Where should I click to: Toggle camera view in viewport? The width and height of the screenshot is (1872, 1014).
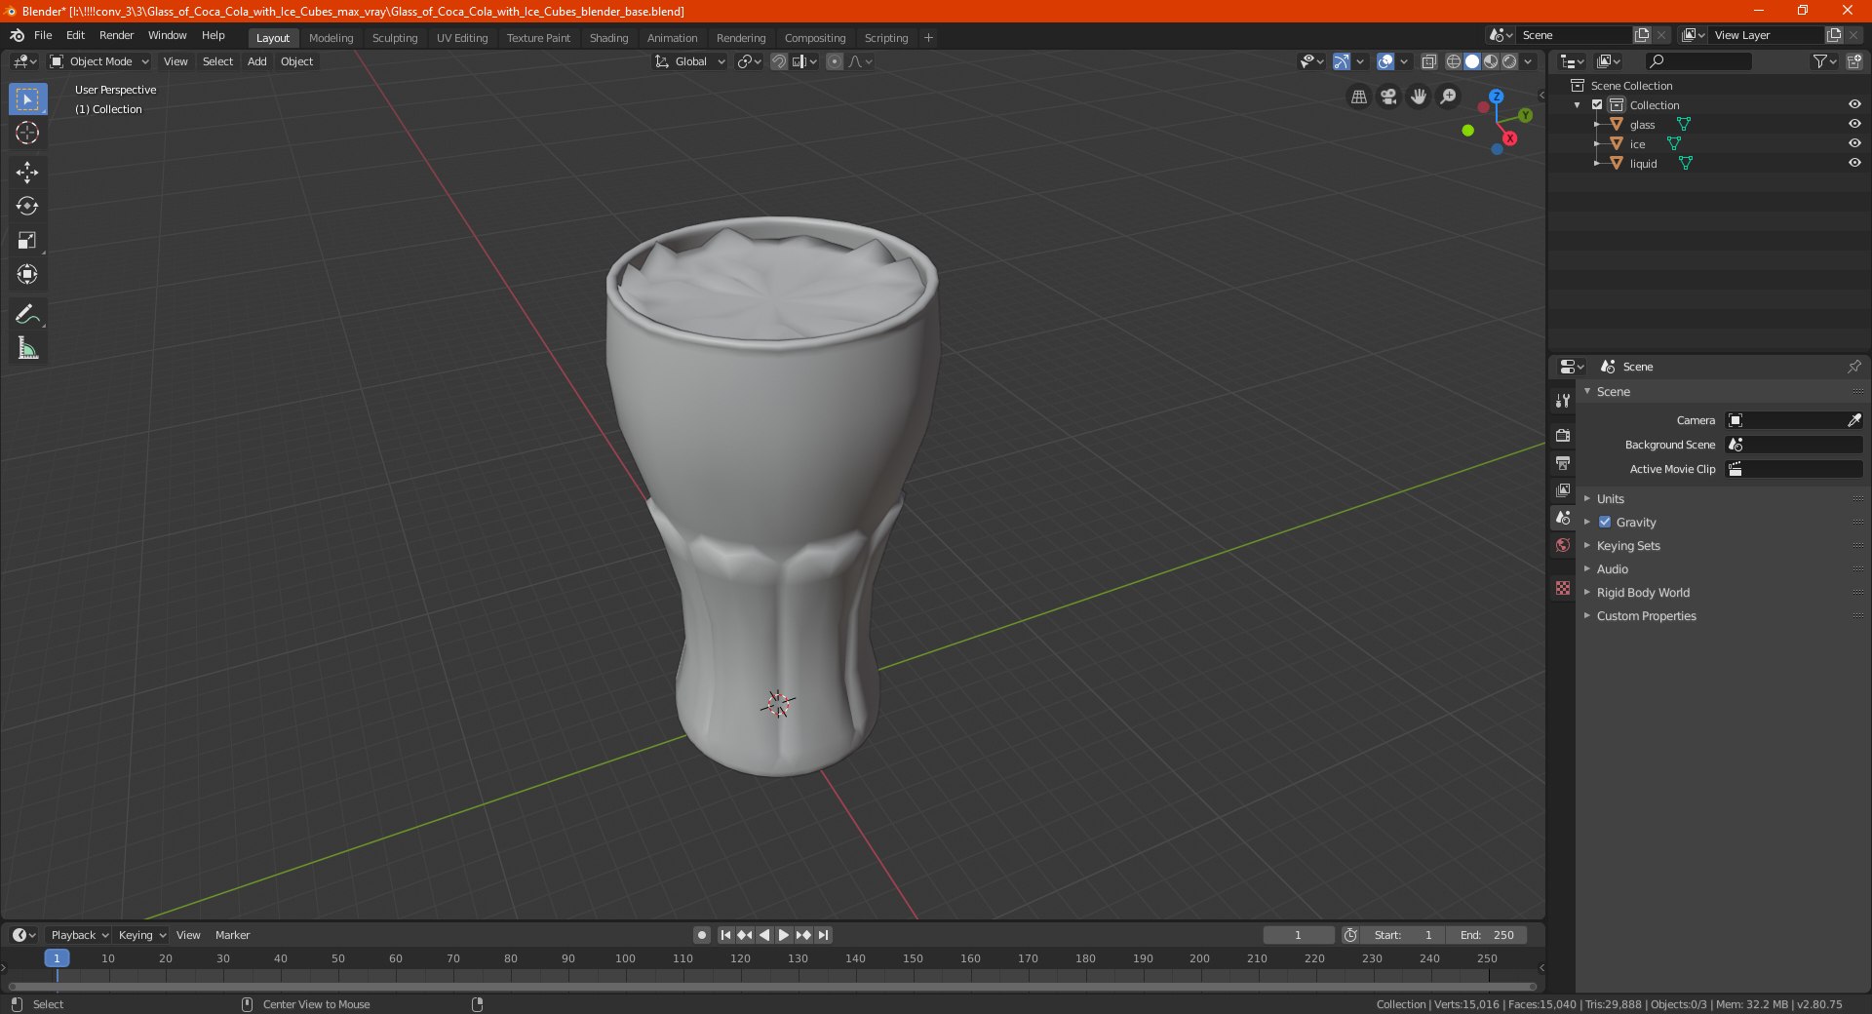(1389, 97)
